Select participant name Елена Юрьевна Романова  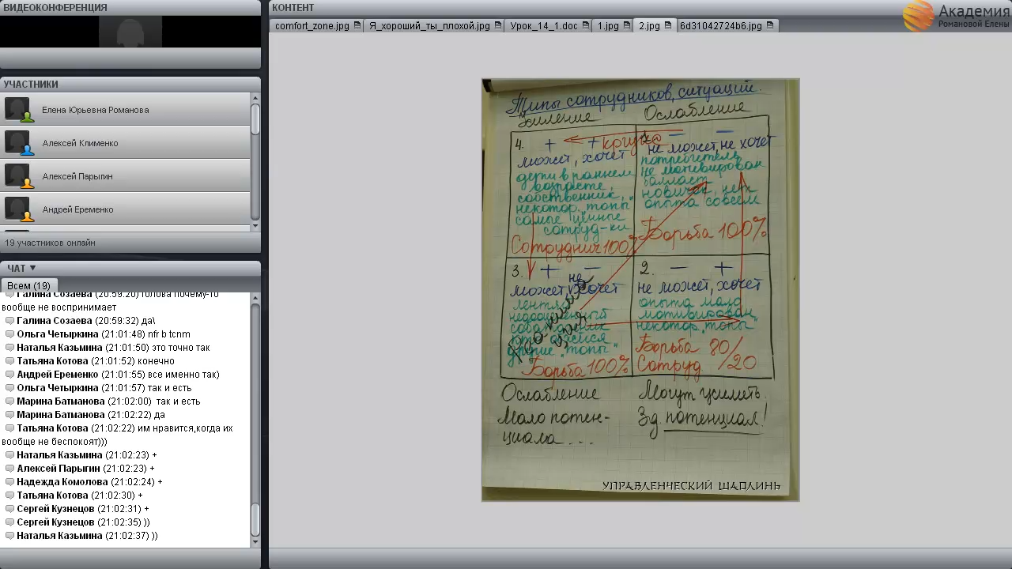[95, 110]
